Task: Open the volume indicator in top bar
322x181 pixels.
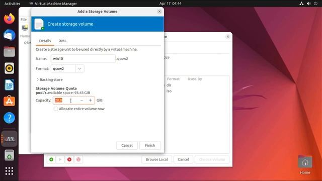Action: click(x=308, y=4)
